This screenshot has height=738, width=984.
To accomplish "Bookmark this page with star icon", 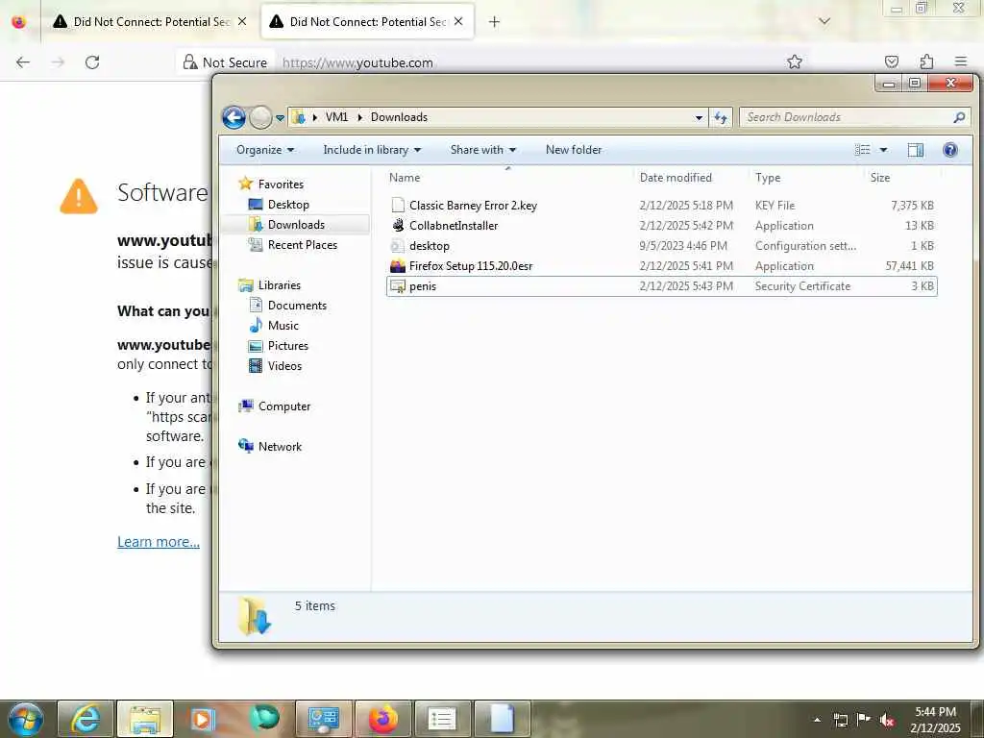I will (795, 61).
